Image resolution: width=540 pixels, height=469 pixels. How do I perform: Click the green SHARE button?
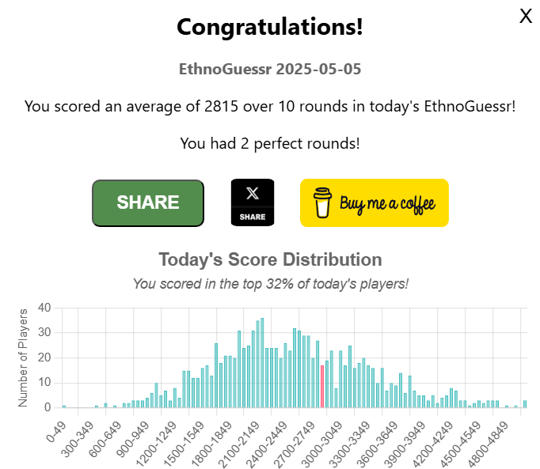tap(148, 202)
